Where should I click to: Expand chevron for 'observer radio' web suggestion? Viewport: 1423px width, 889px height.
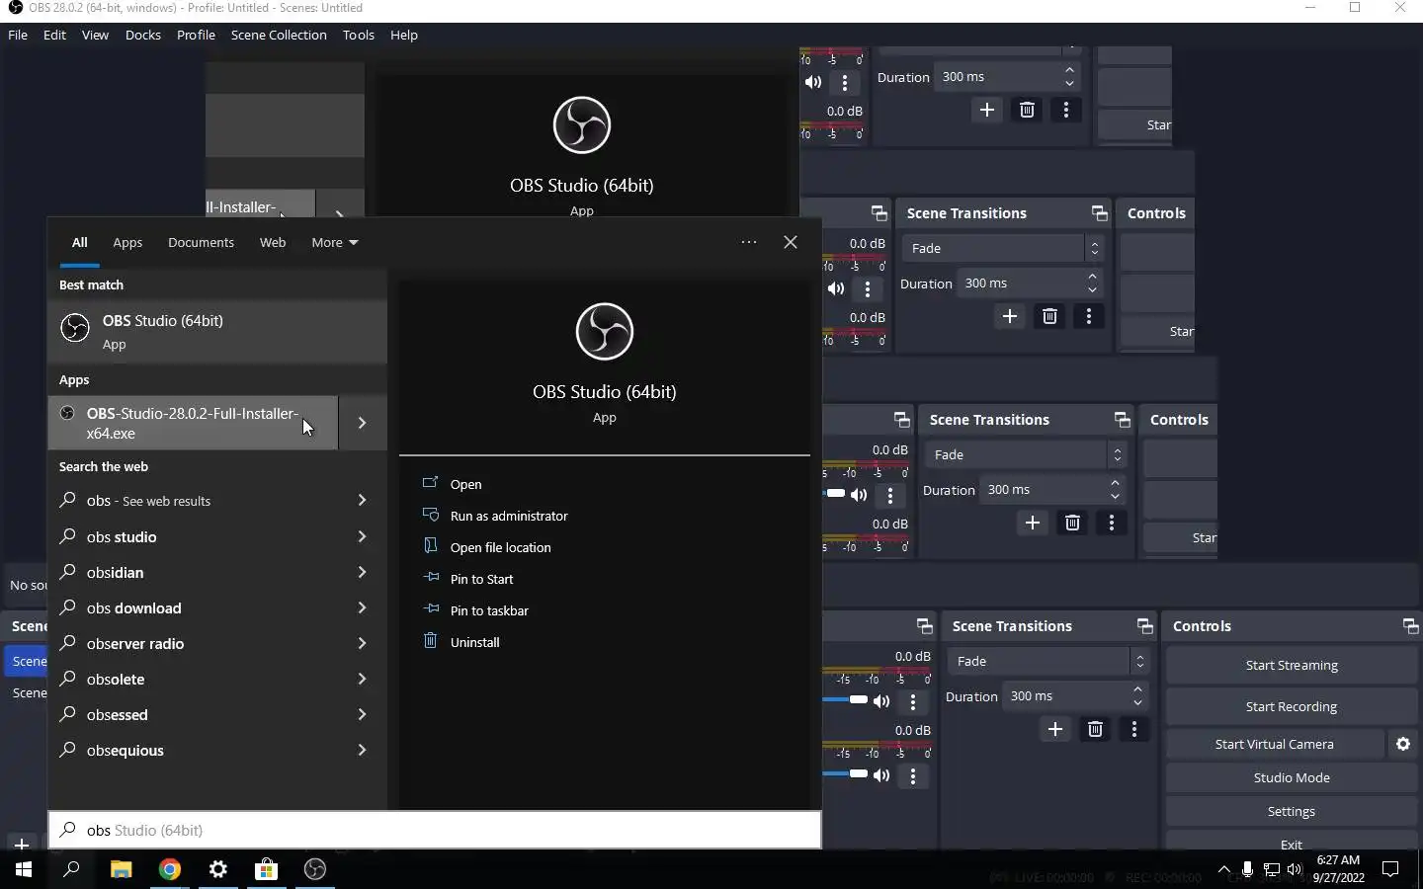click(x=362, y=643)
